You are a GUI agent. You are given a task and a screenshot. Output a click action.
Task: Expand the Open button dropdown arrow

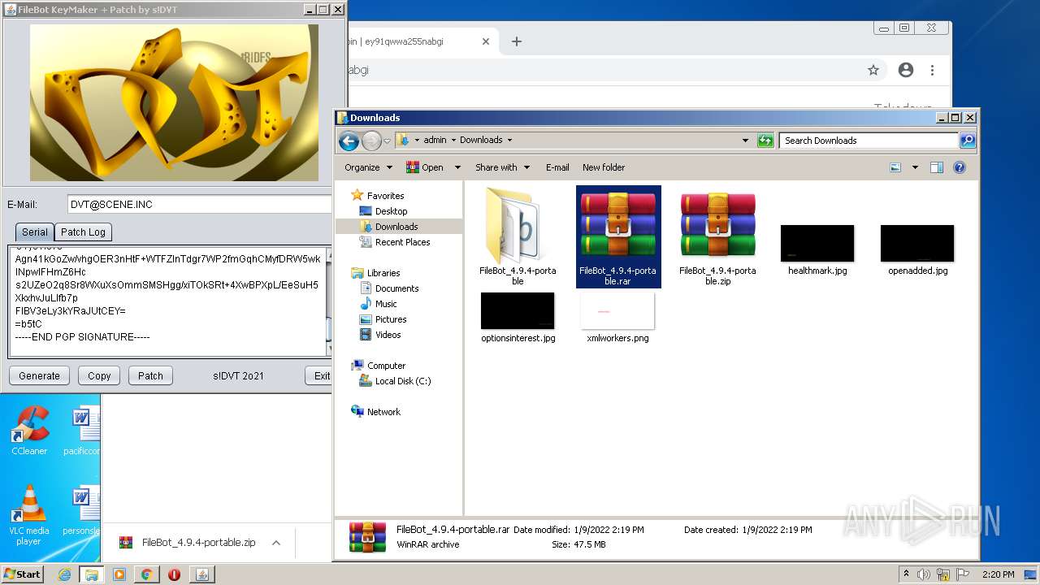tap(457, 167)
